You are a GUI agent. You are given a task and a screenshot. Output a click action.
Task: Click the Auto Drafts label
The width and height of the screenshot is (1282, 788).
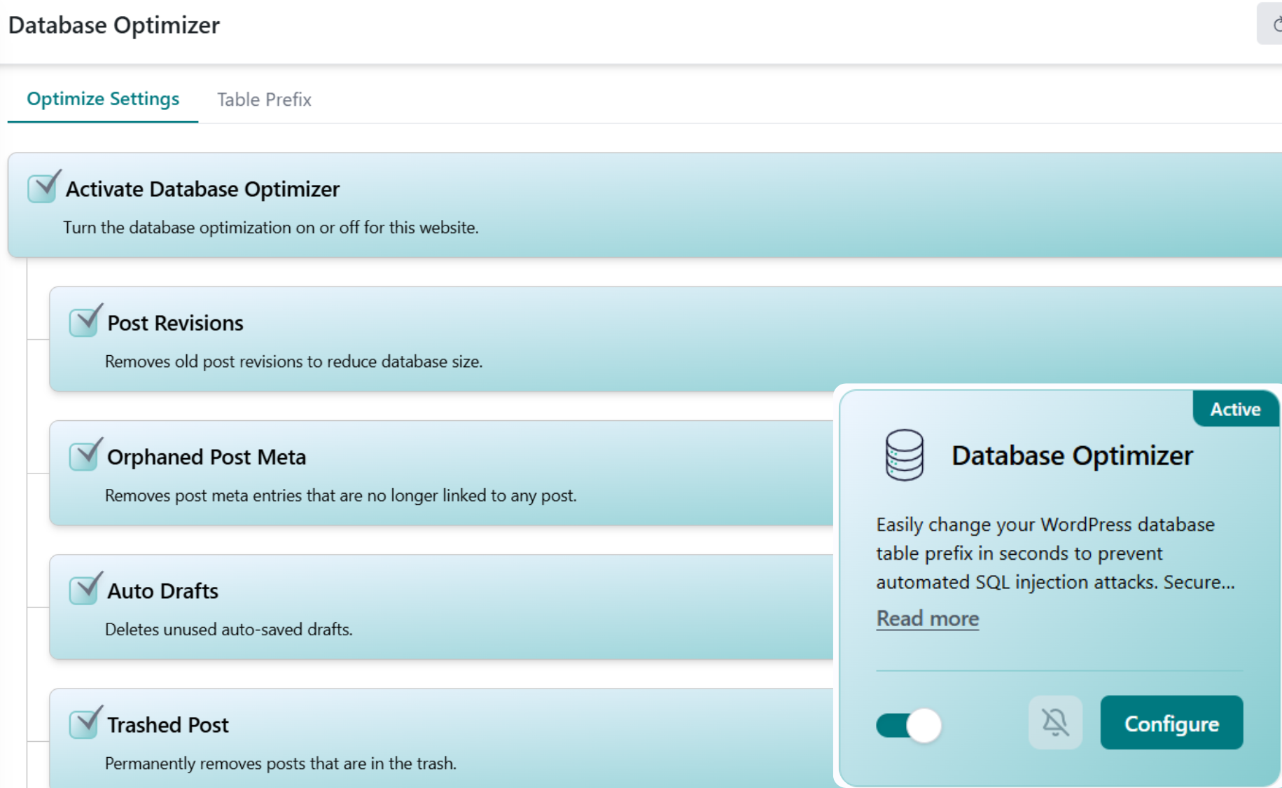pyautogui.click(x=162, y=590)
